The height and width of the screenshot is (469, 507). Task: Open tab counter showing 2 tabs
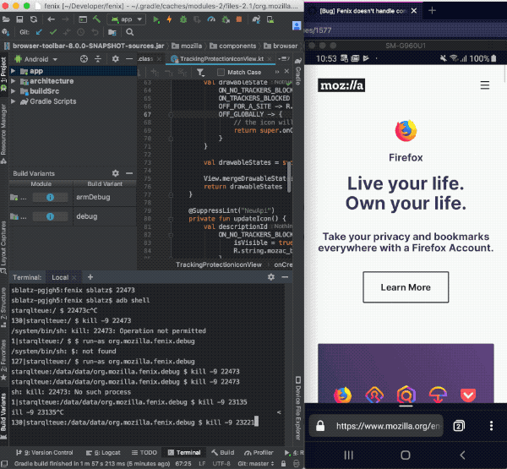pyautogui.click(x=459, y=426)
